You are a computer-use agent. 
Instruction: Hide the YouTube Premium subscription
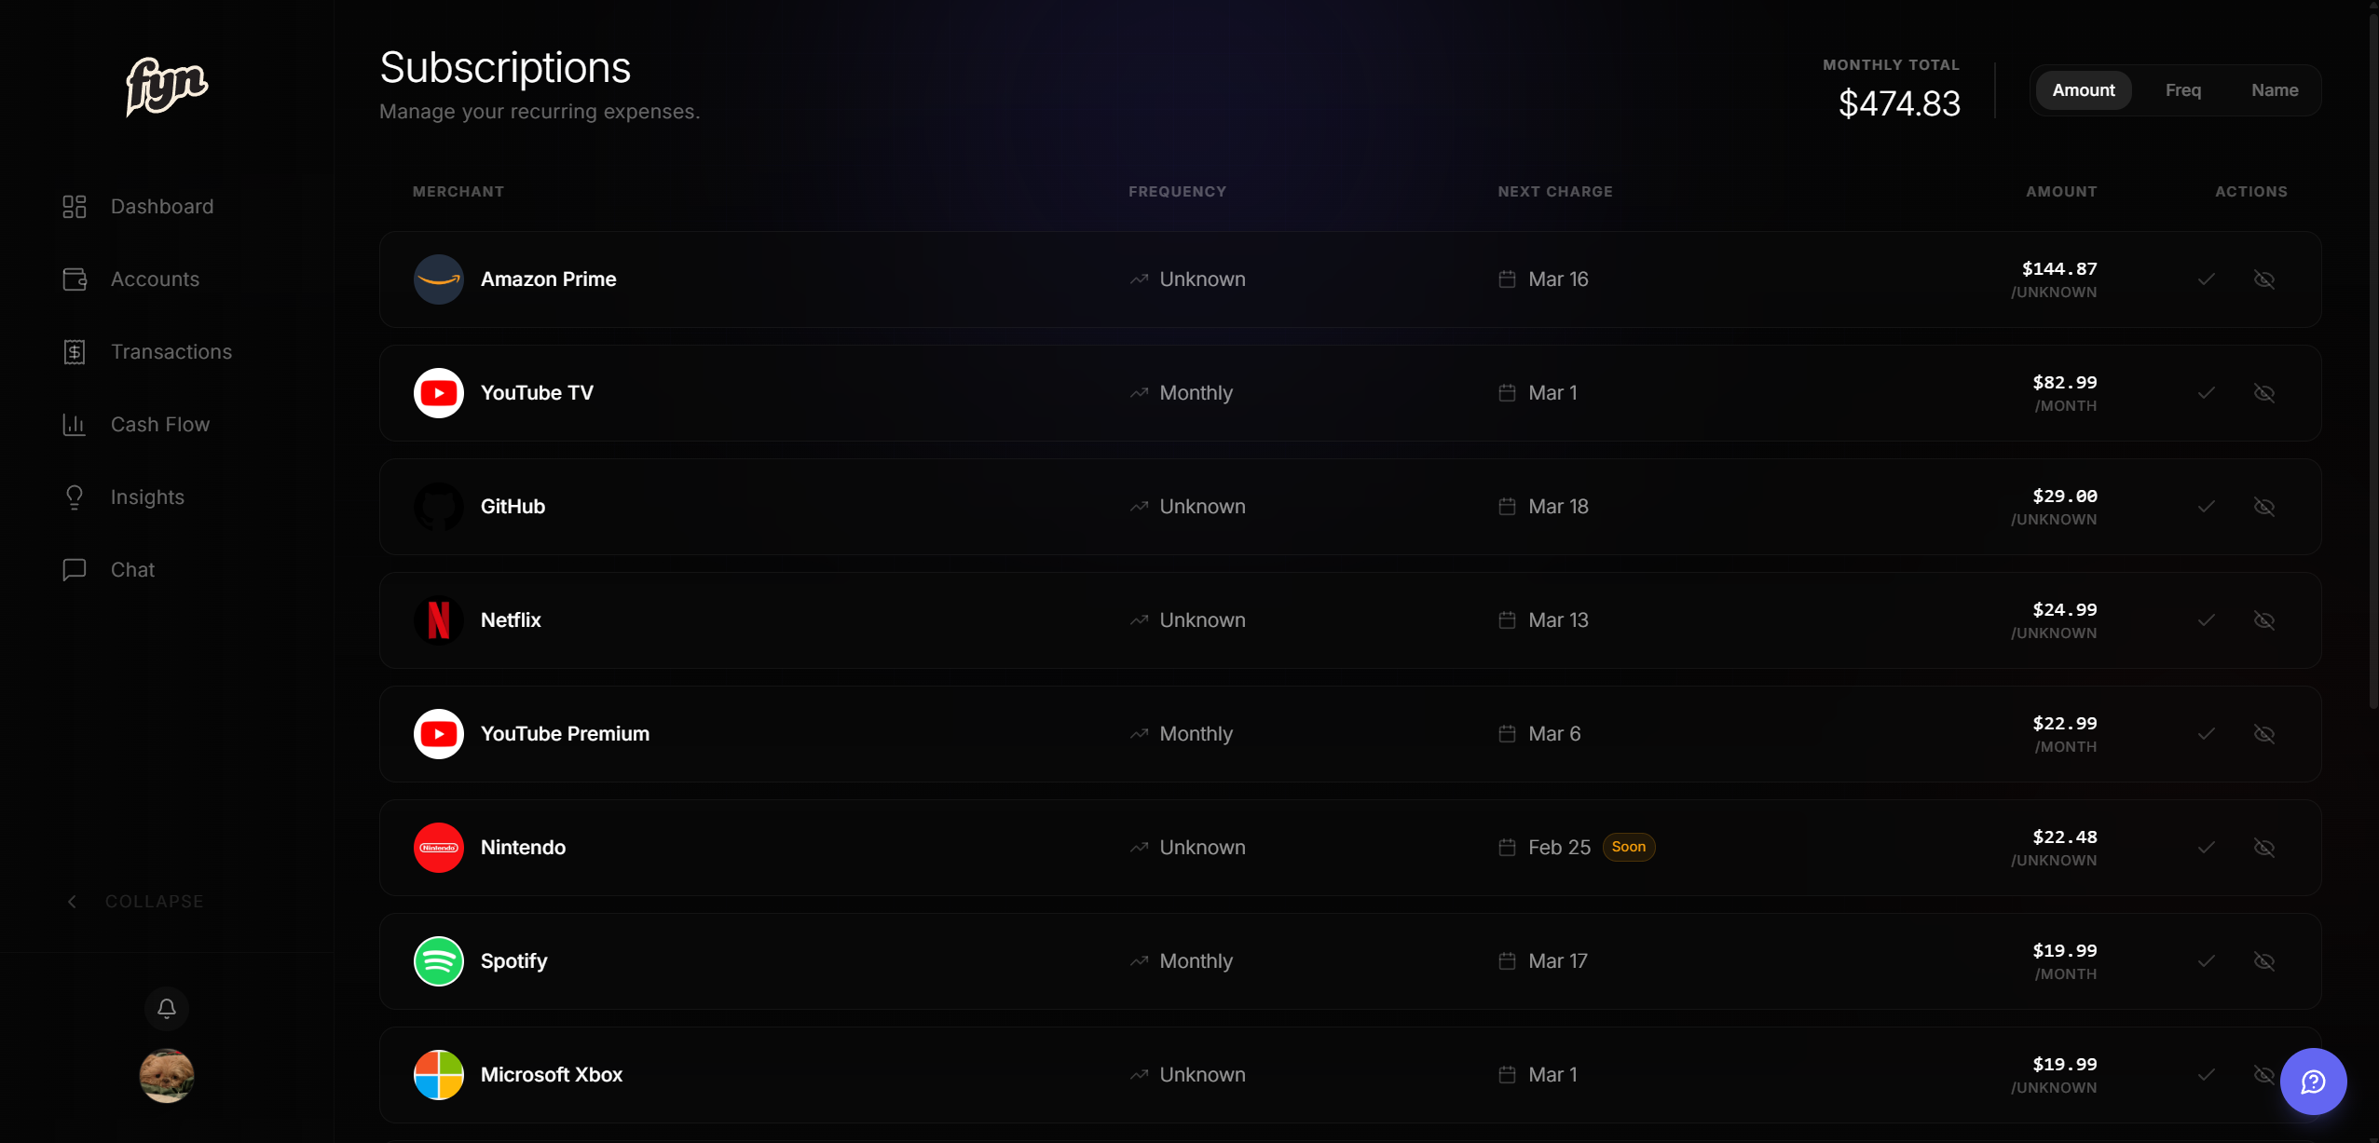coord(2264,734)
